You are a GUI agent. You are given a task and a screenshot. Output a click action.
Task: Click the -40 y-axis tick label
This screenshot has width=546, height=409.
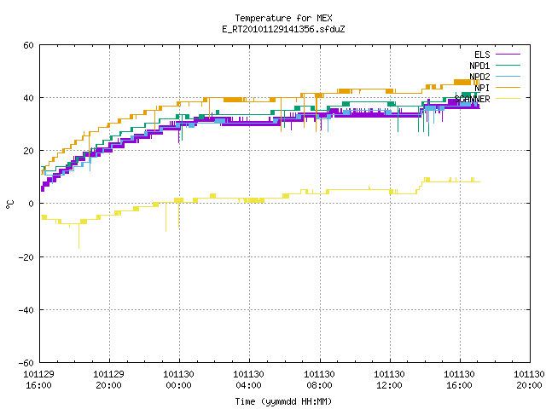click(x=26, y=310)
